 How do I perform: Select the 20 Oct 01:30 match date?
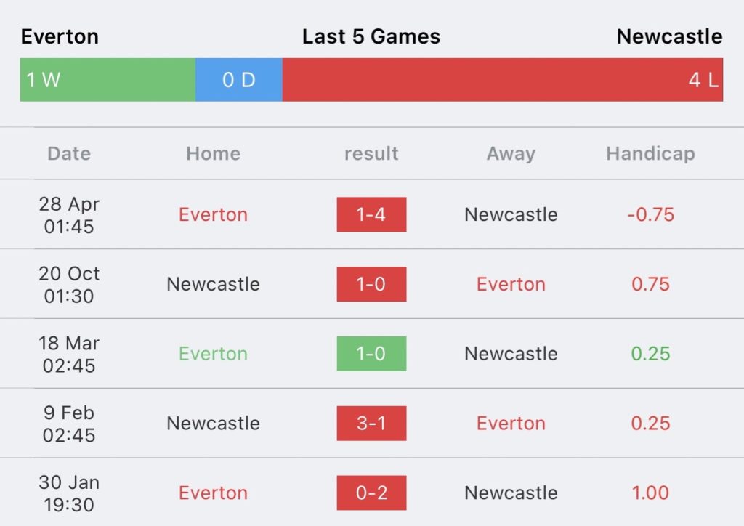click(x=69, y=285)
